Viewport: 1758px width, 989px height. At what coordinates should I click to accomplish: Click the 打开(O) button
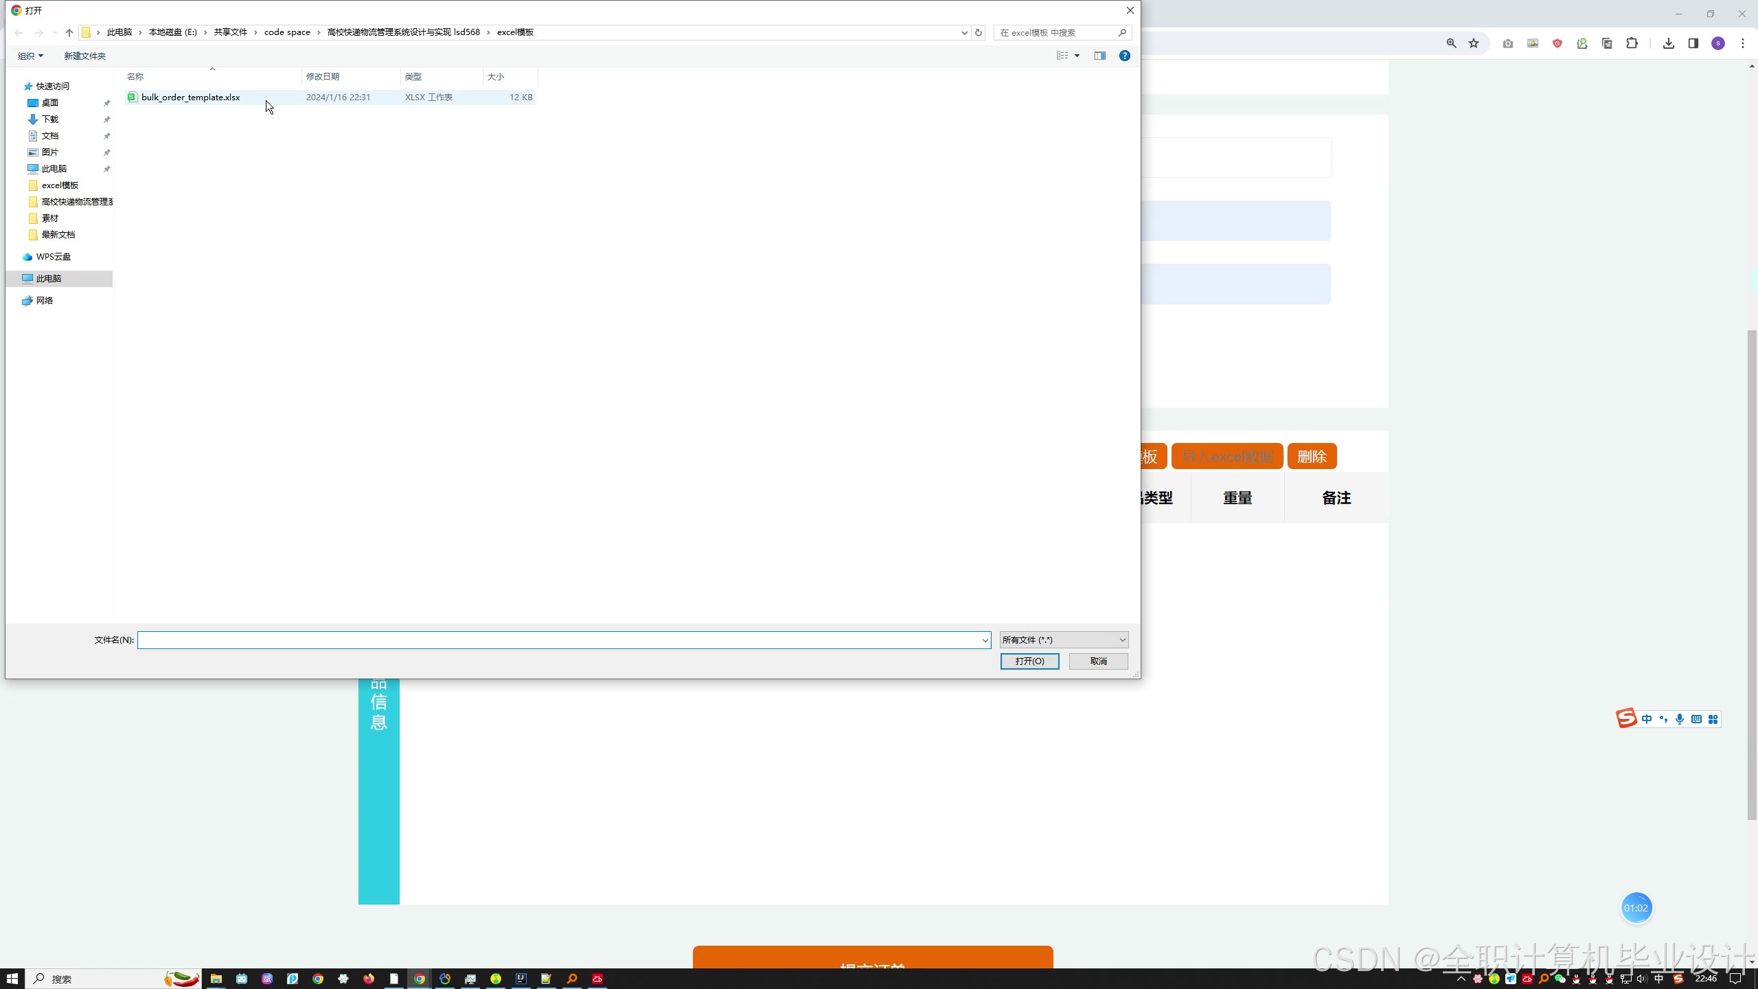(x=1029, y=661)
